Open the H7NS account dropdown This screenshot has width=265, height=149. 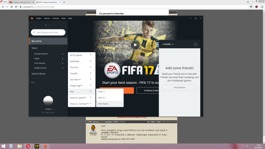(49, 109)
